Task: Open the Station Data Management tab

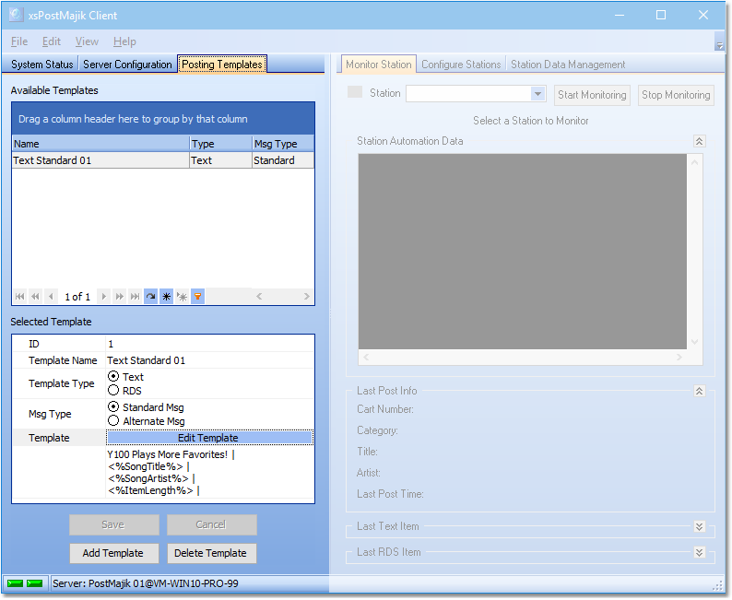Action: [x=568, y=65]
